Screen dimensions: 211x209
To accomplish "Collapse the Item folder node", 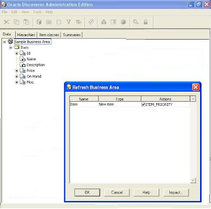I will click(x=11, y=47).
